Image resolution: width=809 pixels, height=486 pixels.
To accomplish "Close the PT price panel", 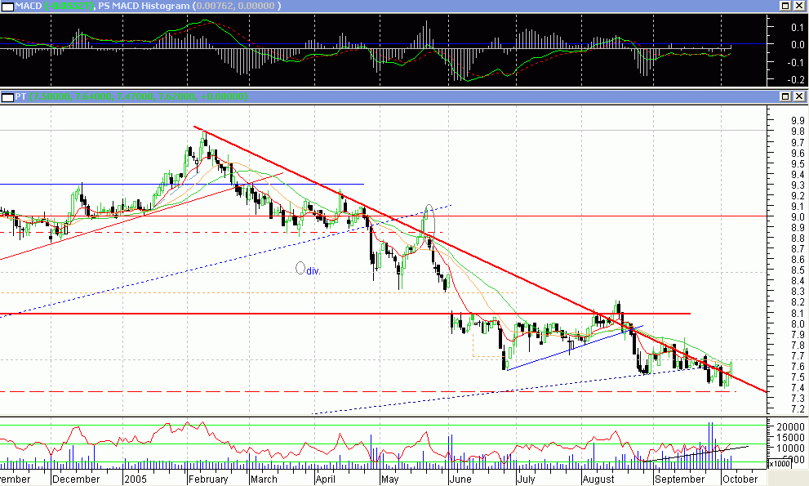I will (799, 96).
